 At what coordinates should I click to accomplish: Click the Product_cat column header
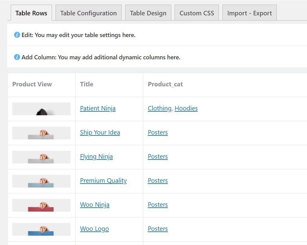pos(165,84)
